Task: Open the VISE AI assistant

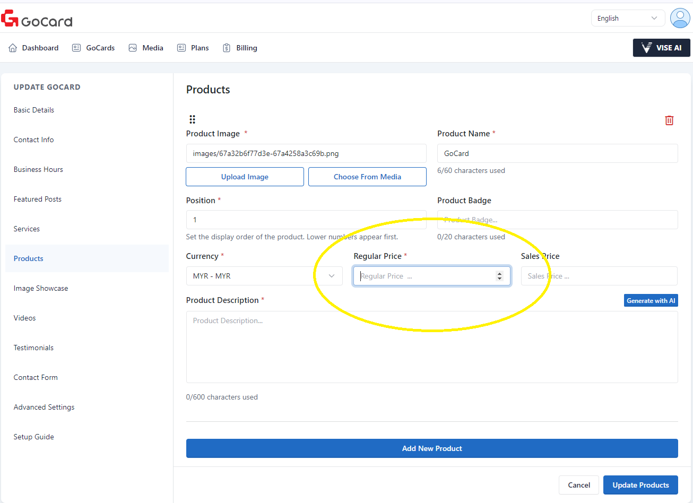Action: coord(661,48)
